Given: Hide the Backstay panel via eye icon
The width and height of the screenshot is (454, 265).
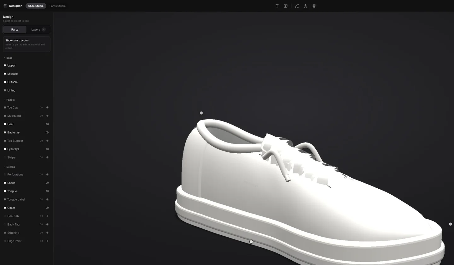Looking at the screenshot, I should [x=47, y=132].
